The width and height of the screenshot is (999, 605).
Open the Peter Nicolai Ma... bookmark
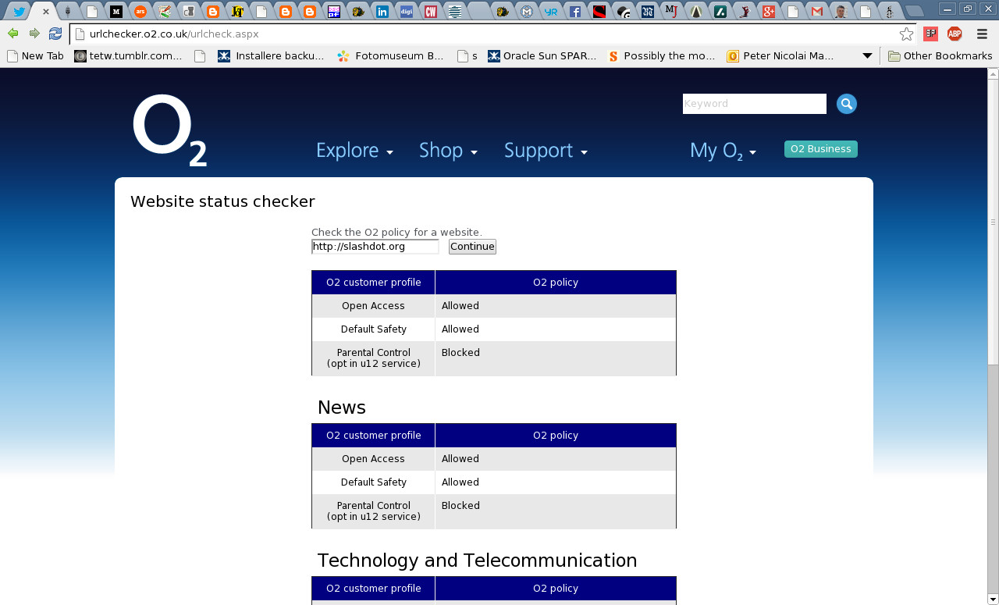pos(780,56)
